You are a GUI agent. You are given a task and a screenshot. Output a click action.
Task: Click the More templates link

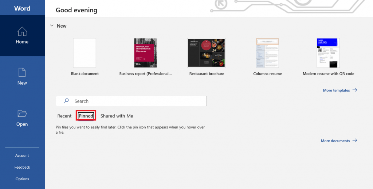pos(336,90)
